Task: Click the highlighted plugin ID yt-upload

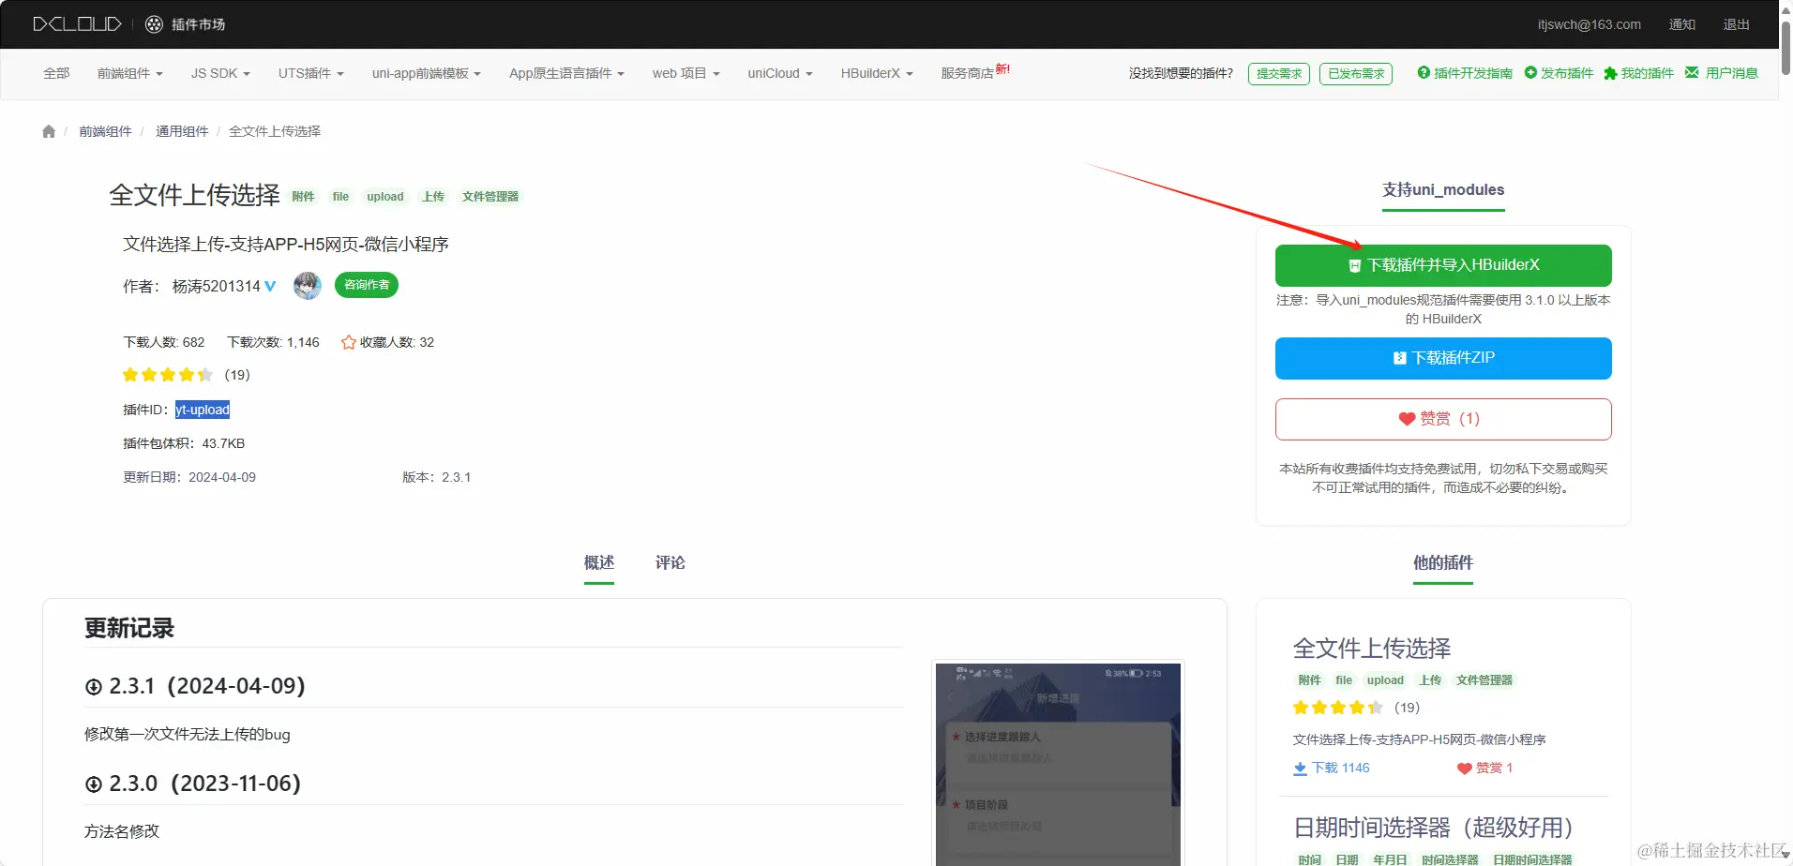Action: [203, 410]
